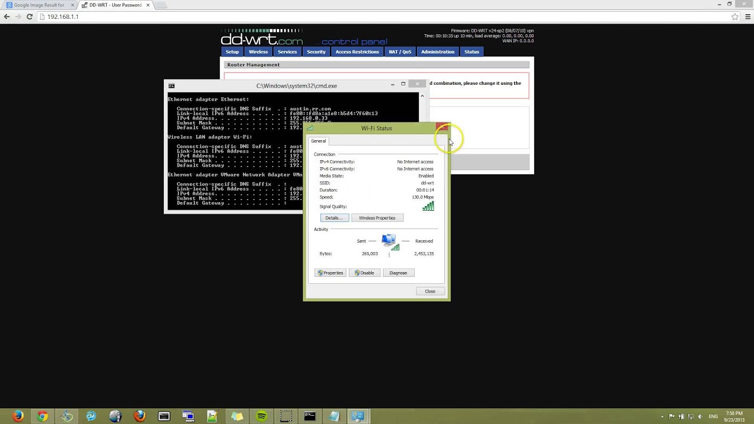Open the Wireless tab in DD-WRT
This screenshot has width=754, height=424.
[x=258, y=52]
